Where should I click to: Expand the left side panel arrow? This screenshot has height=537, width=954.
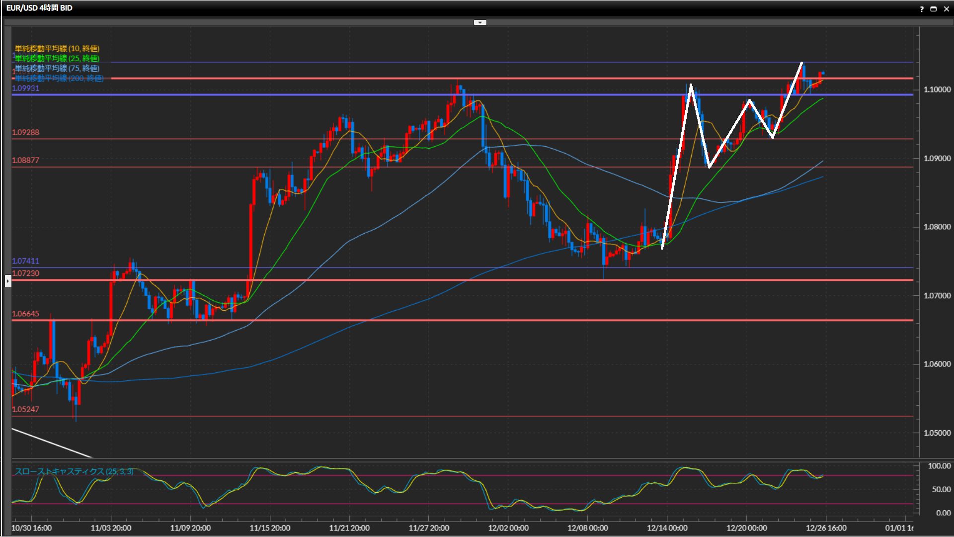pyautogui.click(x=8, y=281)
